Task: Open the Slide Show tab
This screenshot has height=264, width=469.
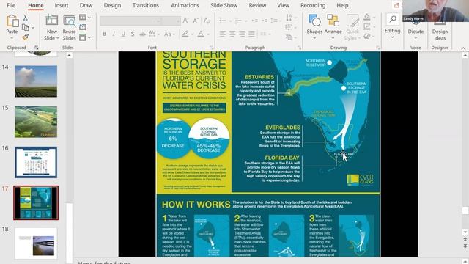Action: pyautogui.click(x=224, y=5)
